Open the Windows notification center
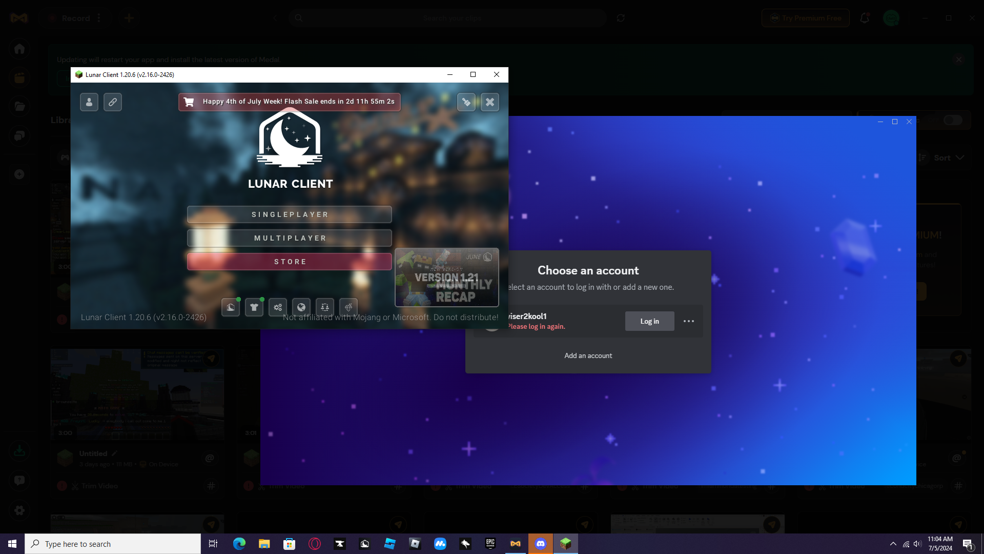 click(968, 544)
